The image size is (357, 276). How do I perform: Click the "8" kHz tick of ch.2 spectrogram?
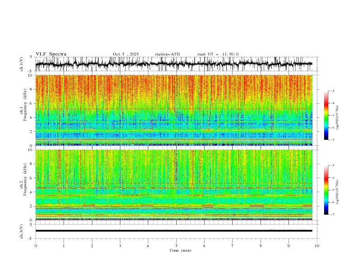(32, 164)
